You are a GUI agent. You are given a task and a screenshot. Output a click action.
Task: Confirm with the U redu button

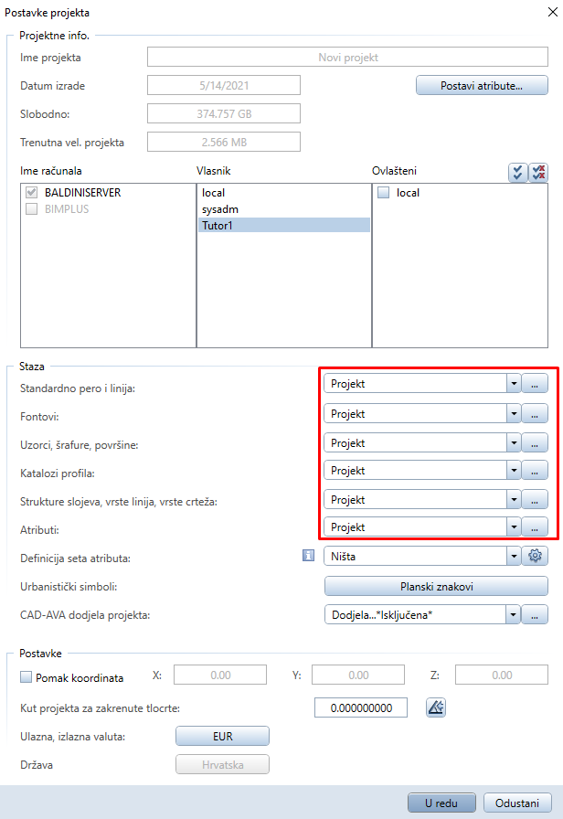click(441, 803)
